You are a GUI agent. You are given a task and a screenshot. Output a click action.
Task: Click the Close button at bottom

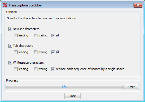(x=72, y=96)
